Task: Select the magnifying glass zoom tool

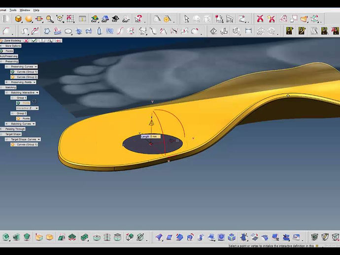Action: [x=50, y=19]
